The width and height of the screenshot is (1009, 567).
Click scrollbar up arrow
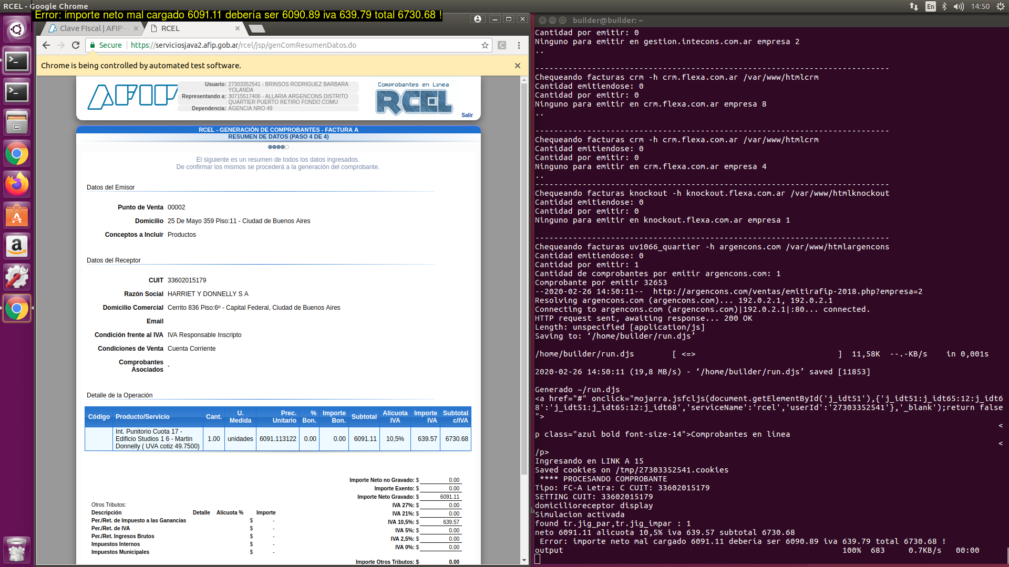(x=524, y=80)
